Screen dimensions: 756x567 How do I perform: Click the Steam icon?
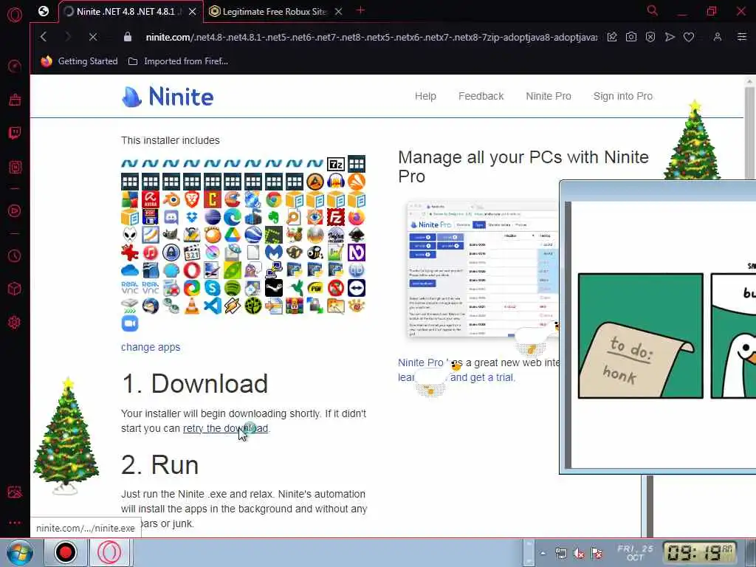click(x=273, y=289)
